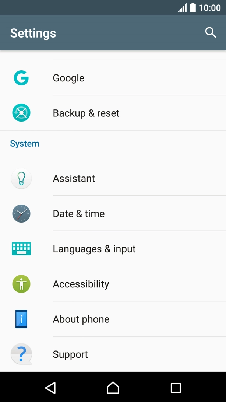Tap the Google G icon
Image resolution: width=226 pixels, height=402 pixels.
pos(21,78)
